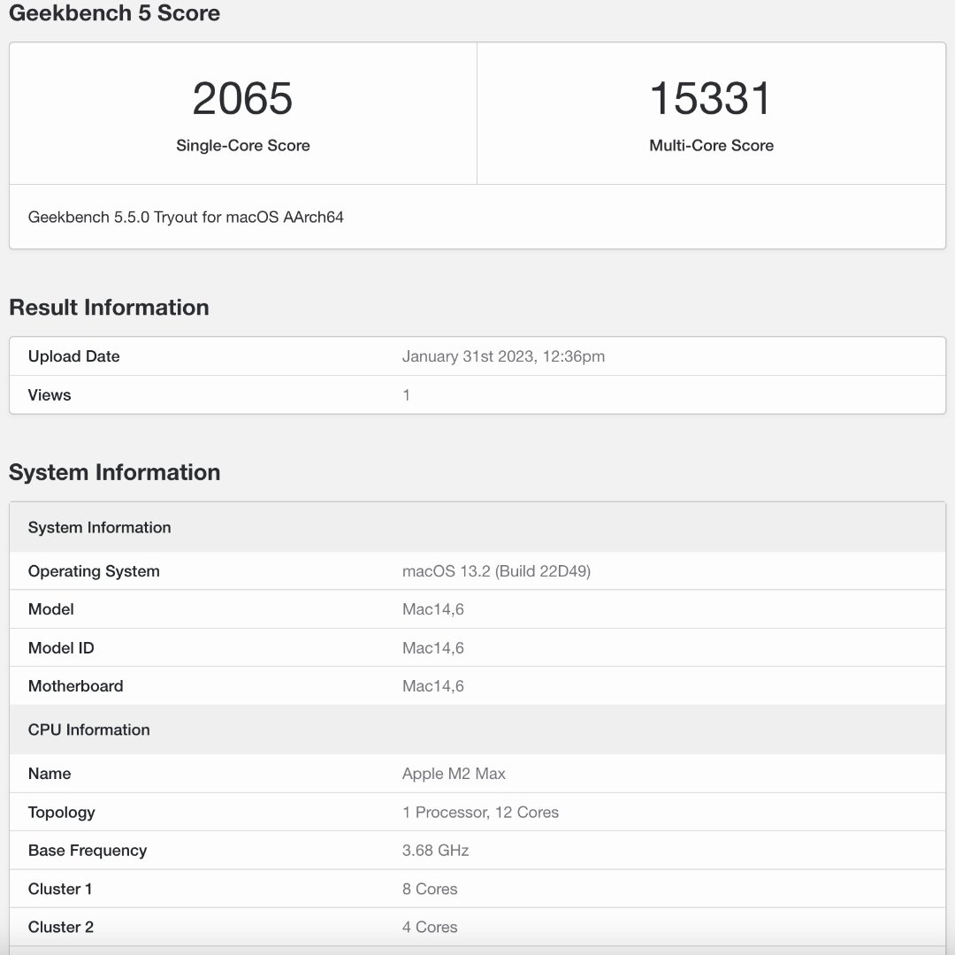
Task: Select the Topology label
Action: tap(62, 813)
